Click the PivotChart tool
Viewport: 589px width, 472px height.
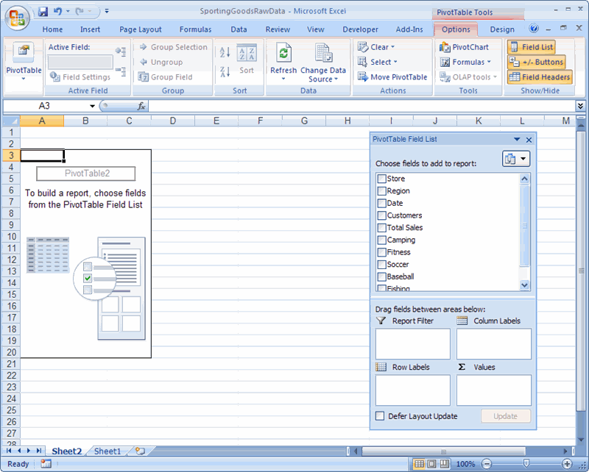click(465, 47)
